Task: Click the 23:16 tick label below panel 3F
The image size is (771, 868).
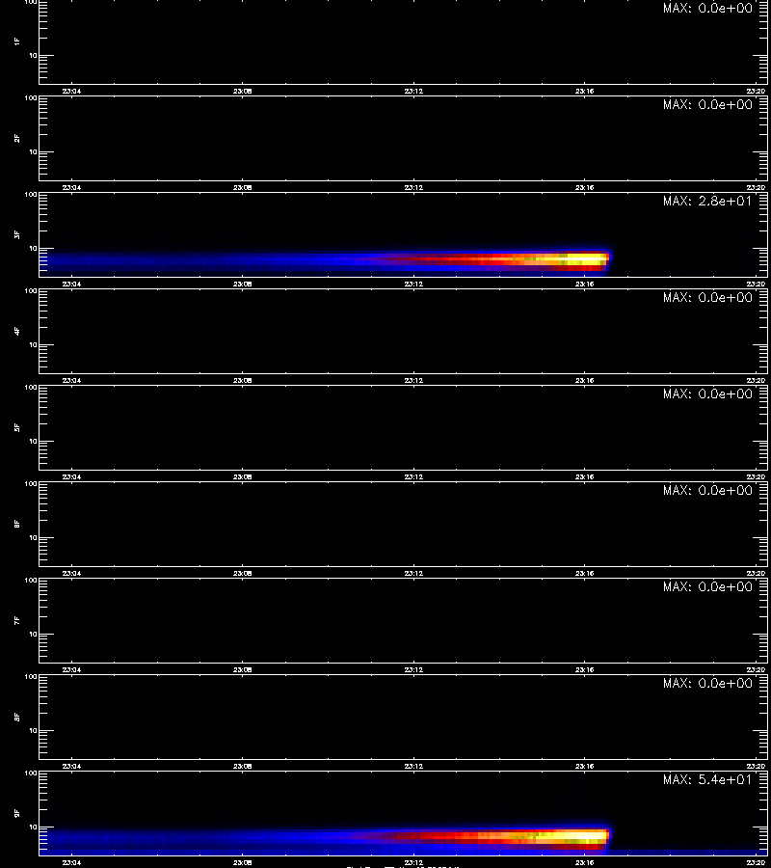Action: tap(584, 284)
